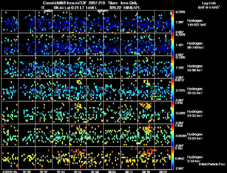Click the '07:37' time axis label
This screenshot has width=227, height=173.
44,172
